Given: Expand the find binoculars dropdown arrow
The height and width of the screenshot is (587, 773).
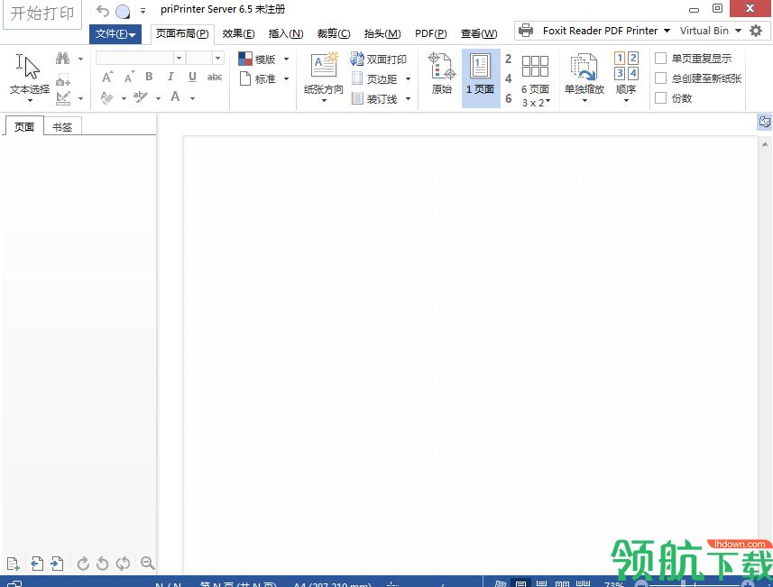Looking at the screenshot, I should click(80, 60).
